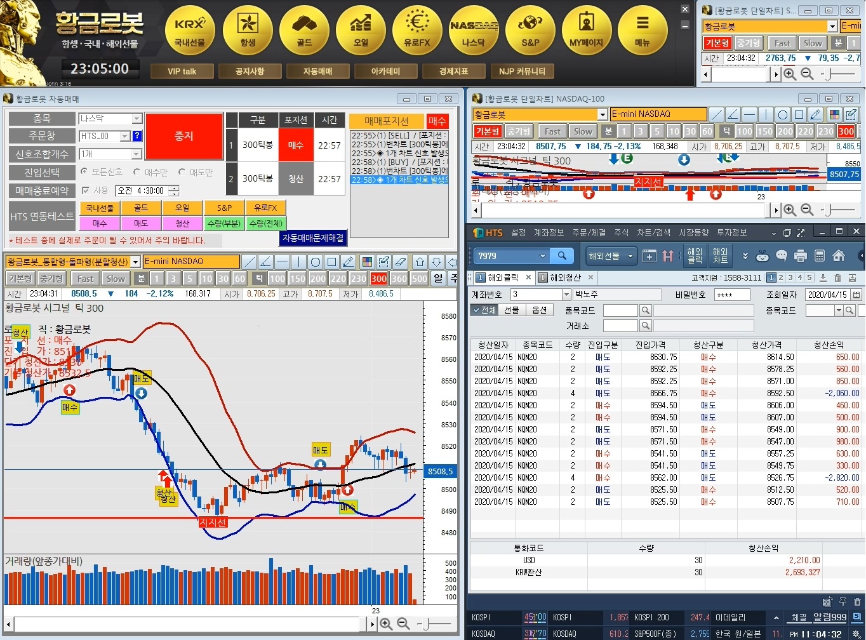Zoom in on the 돌파형 main chart
The image size is (866, 640).
(x=385, y=624)
